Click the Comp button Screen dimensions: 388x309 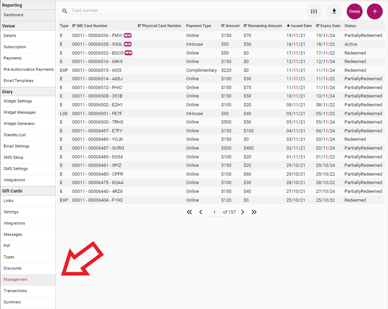355,11
